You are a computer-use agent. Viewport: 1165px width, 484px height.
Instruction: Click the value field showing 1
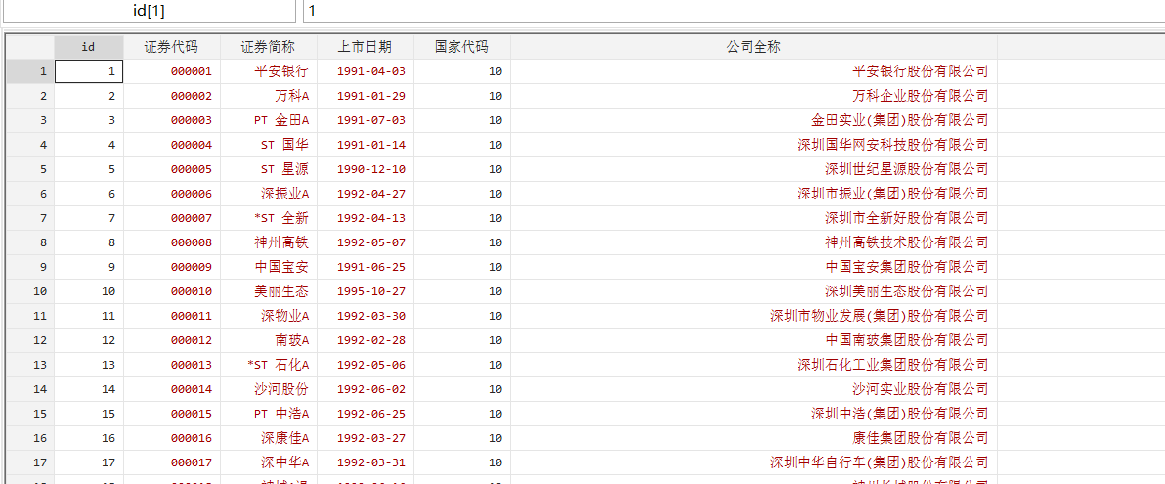tap(734, 11)
